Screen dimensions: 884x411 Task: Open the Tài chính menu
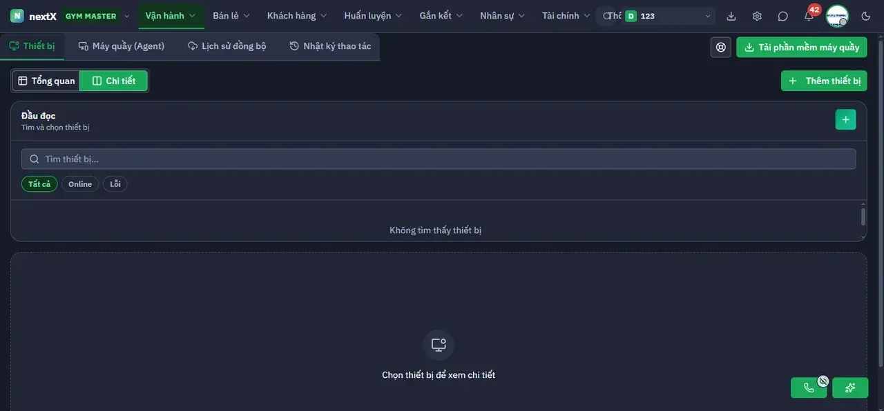(566, 16)
